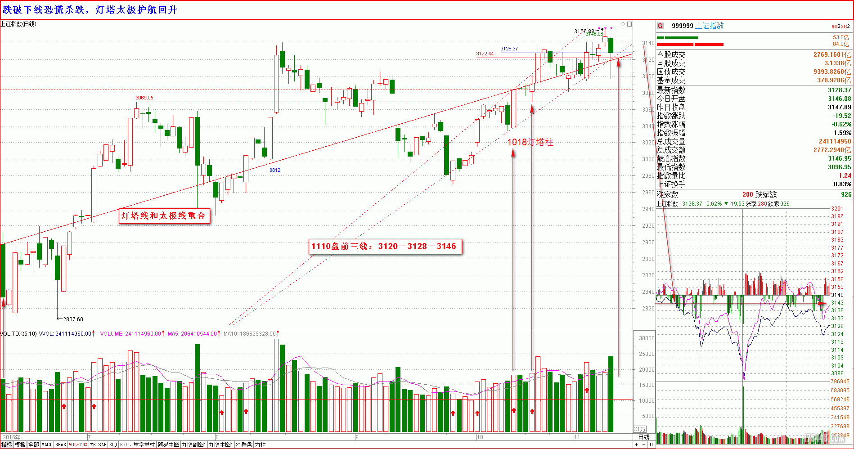Open the 九阴副图1 tab

coord(194,445)
